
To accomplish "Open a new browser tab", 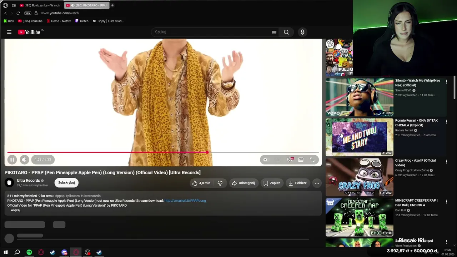I will point(112,5).
